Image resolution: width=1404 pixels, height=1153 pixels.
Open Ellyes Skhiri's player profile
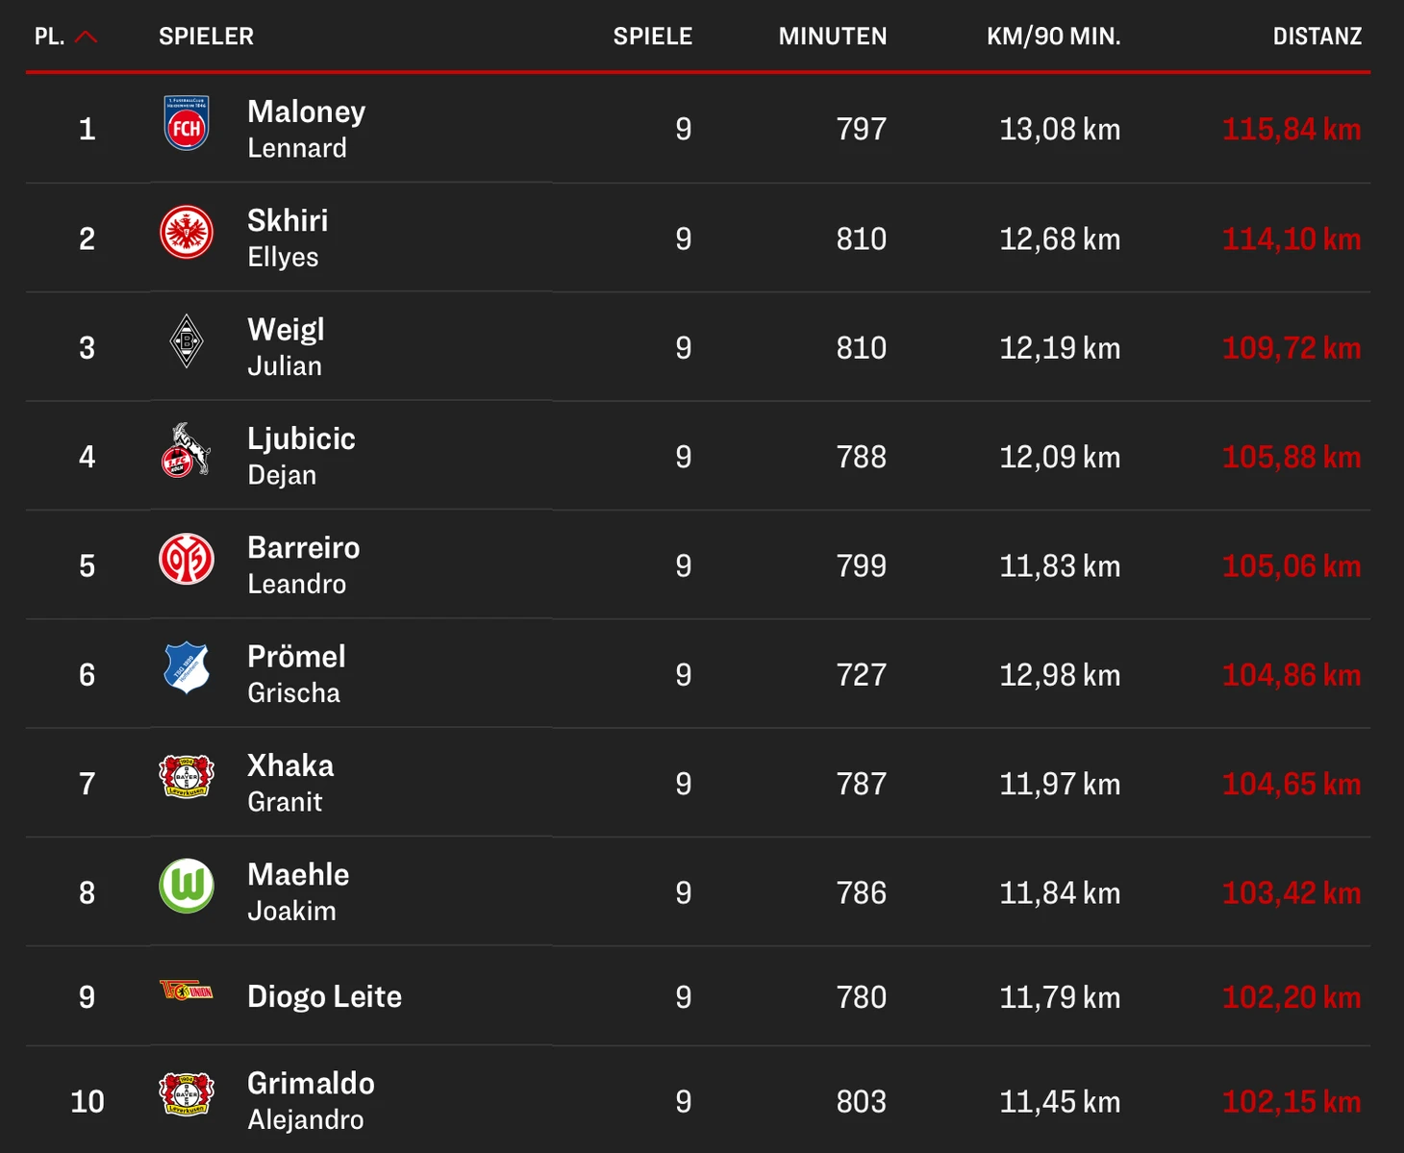point(288,238)
